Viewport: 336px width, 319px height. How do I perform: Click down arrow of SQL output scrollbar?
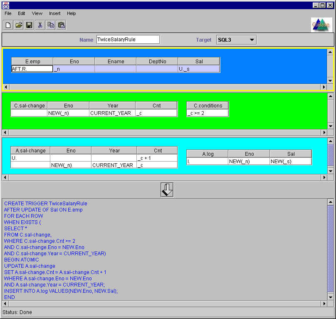point(331,297)
